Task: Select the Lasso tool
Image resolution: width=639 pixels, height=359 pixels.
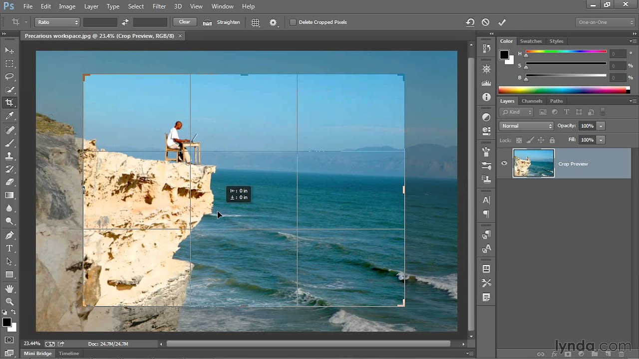Action: click(x=9, y=77)
